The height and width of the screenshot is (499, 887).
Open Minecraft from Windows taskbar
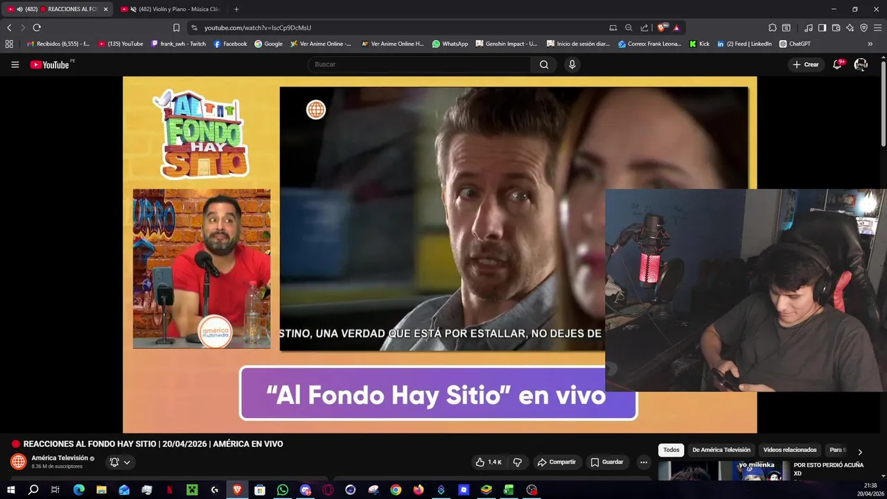pos(192,490)
